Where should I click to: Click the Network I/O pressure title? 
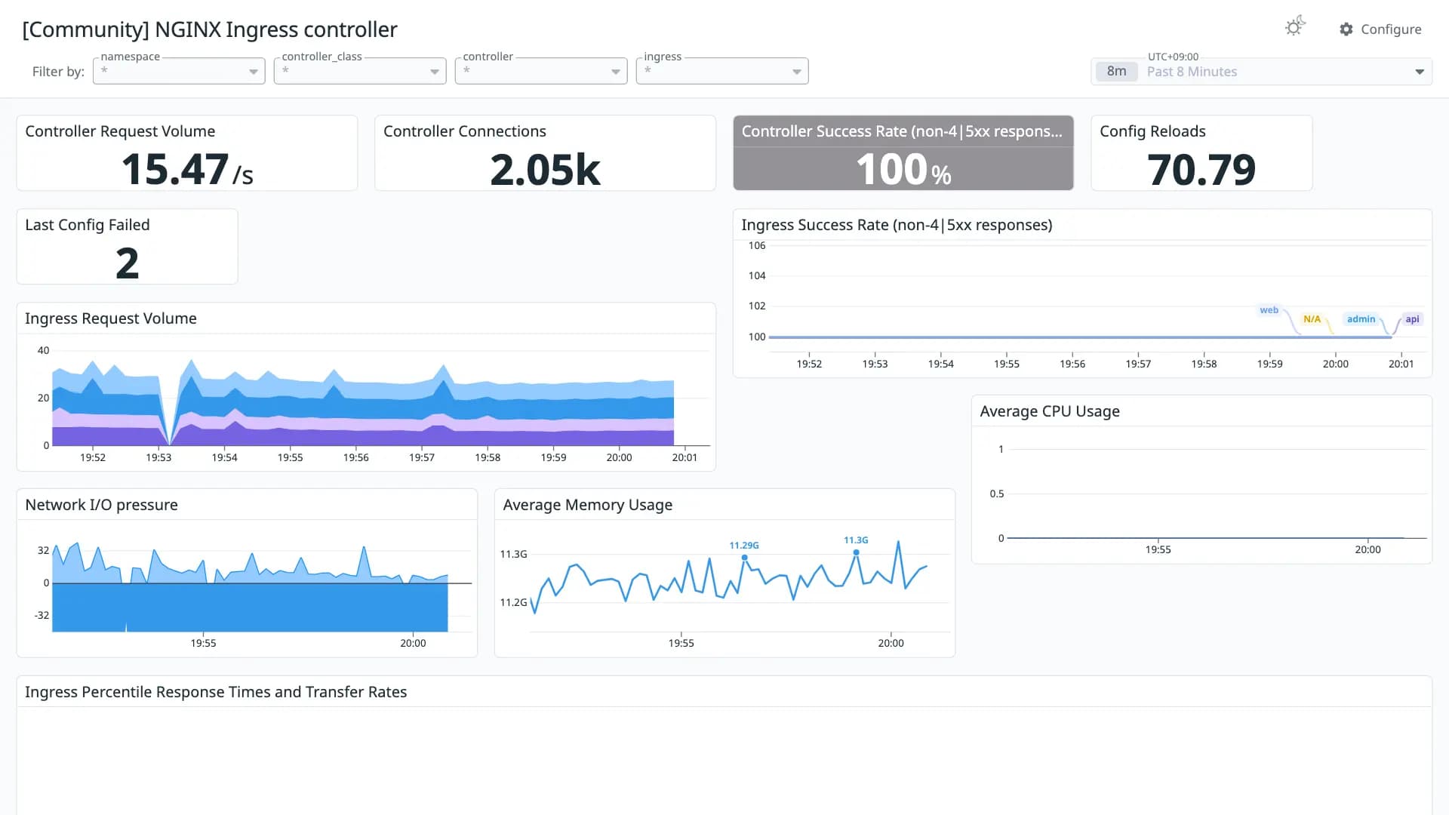101,505
